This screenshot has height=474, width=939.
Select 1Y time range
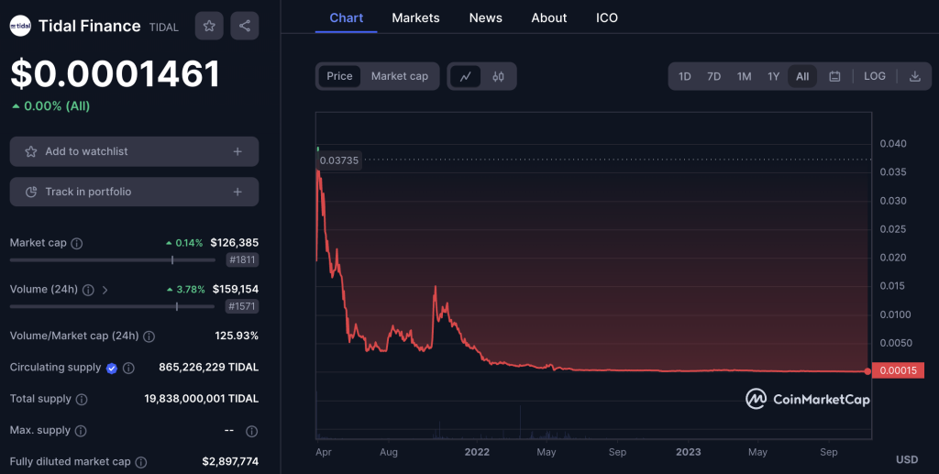[x=773, y=77]
